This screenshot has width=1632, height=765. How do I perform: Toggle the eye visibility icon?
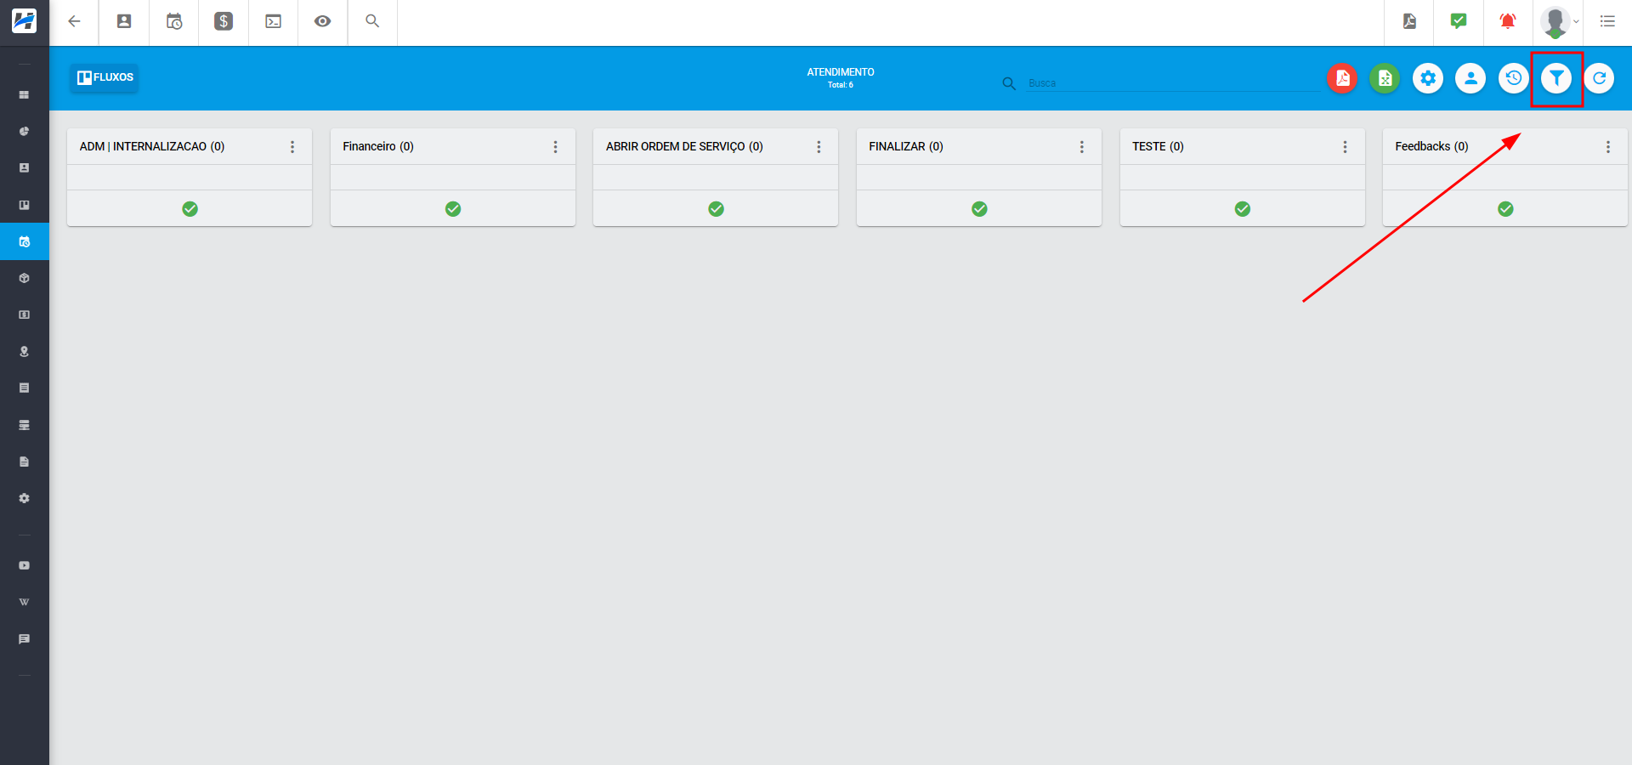pos(322,21)
